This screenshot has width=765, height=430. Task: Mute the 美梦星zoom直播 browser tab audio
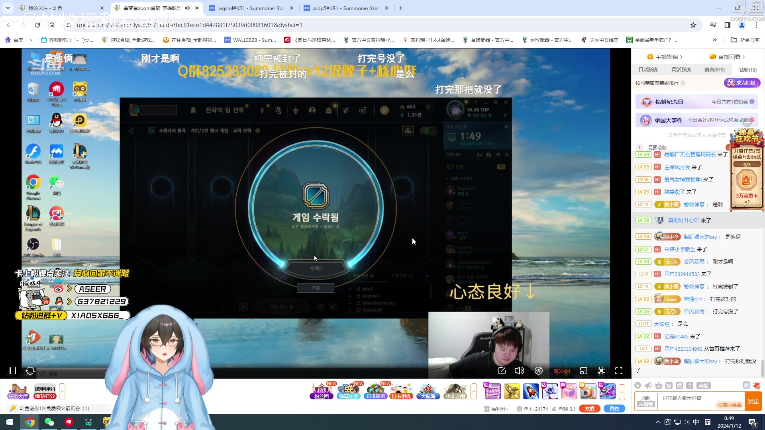[187, 8]
